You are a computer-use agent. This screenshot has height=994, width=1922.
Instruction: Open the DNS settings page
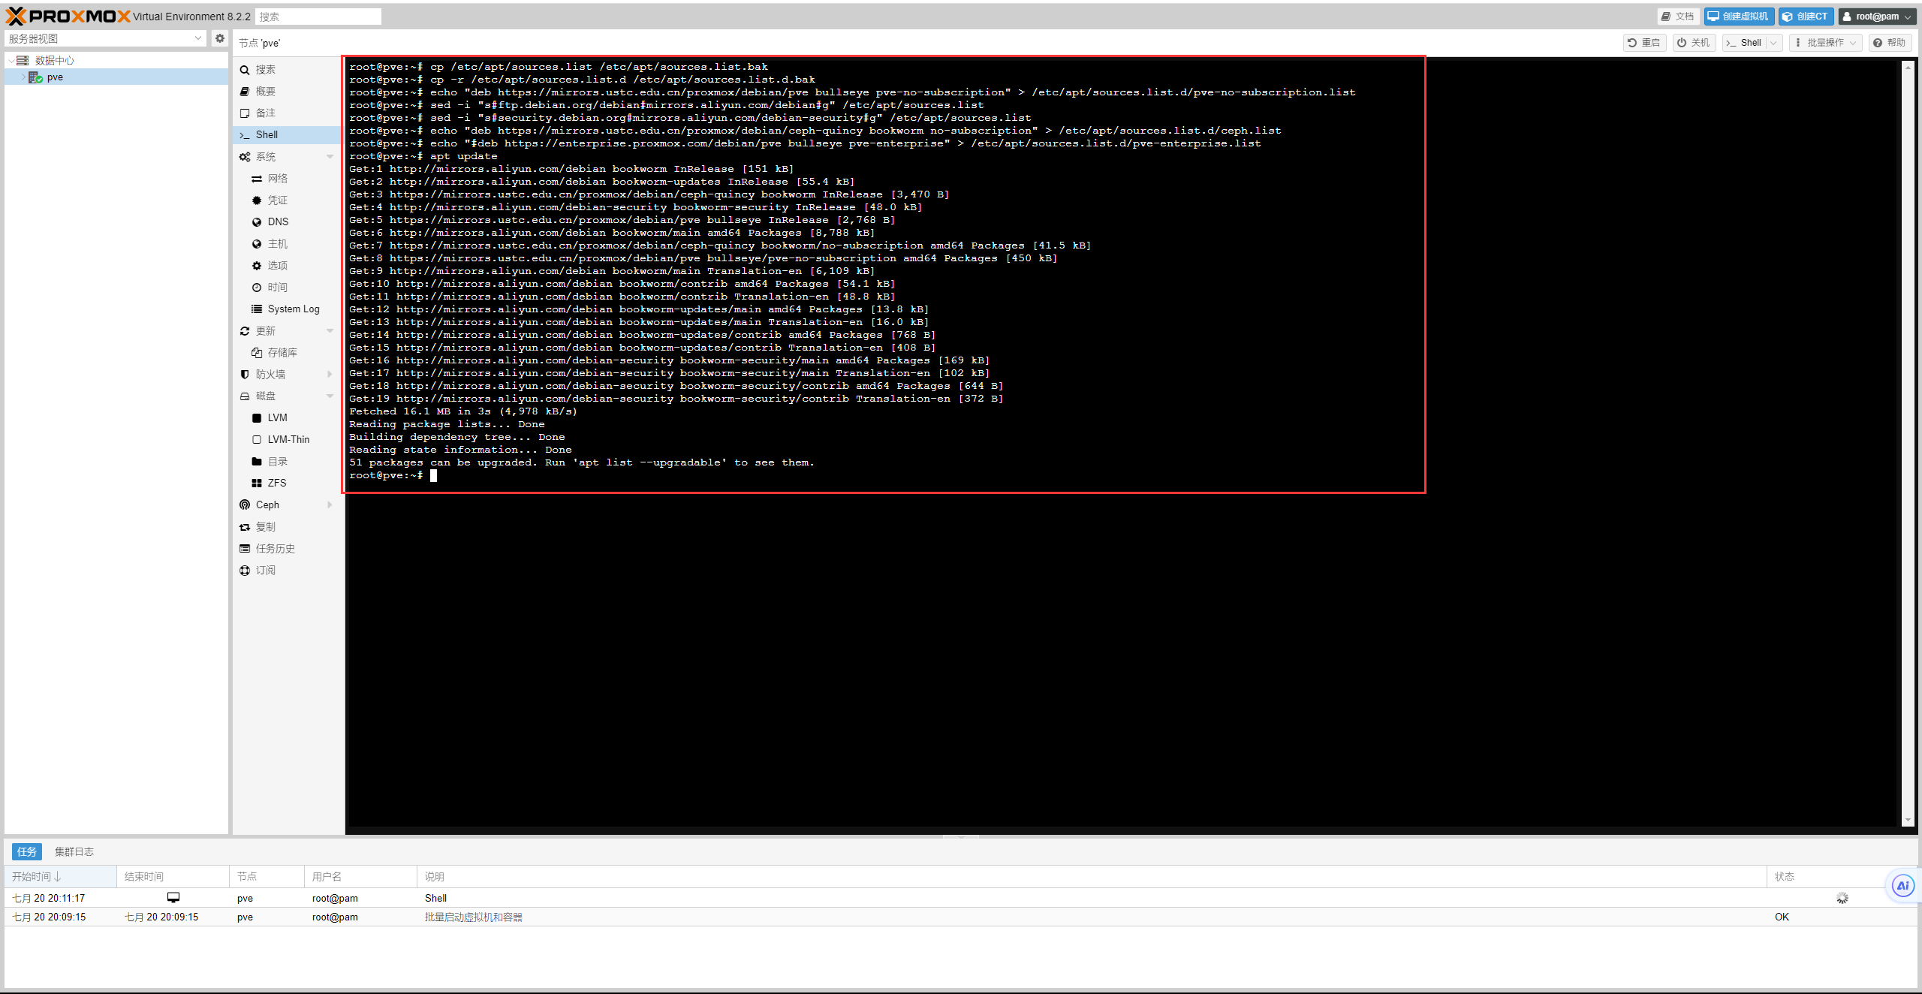(x=278, y=221)
